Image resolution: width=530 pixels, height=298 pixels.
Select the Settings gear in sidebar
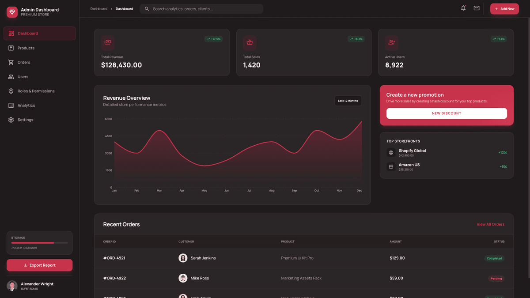11,119
